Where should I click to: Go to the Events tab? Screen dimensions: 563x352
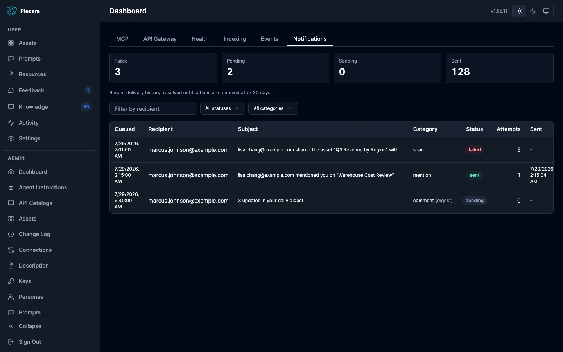point(269,39)
